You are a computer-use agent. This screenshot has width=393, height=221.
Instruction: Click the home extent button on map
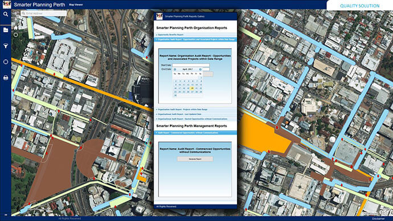point(16,28)
